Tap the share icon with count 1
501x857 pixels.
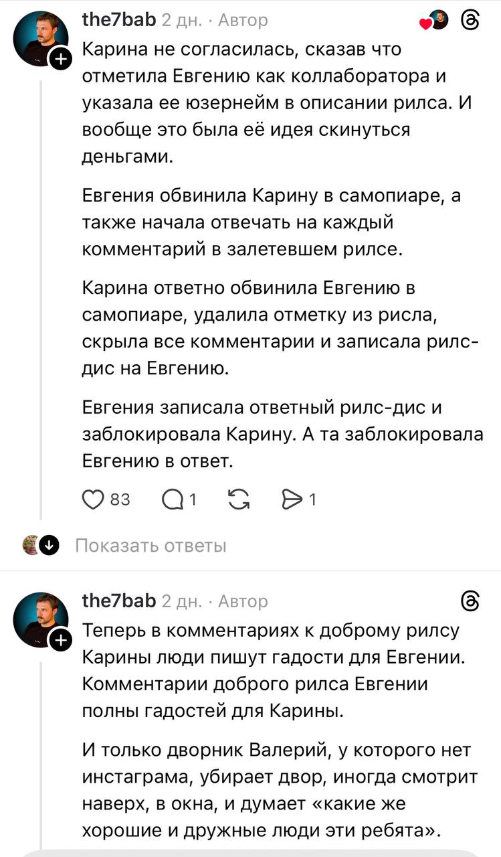293,499
